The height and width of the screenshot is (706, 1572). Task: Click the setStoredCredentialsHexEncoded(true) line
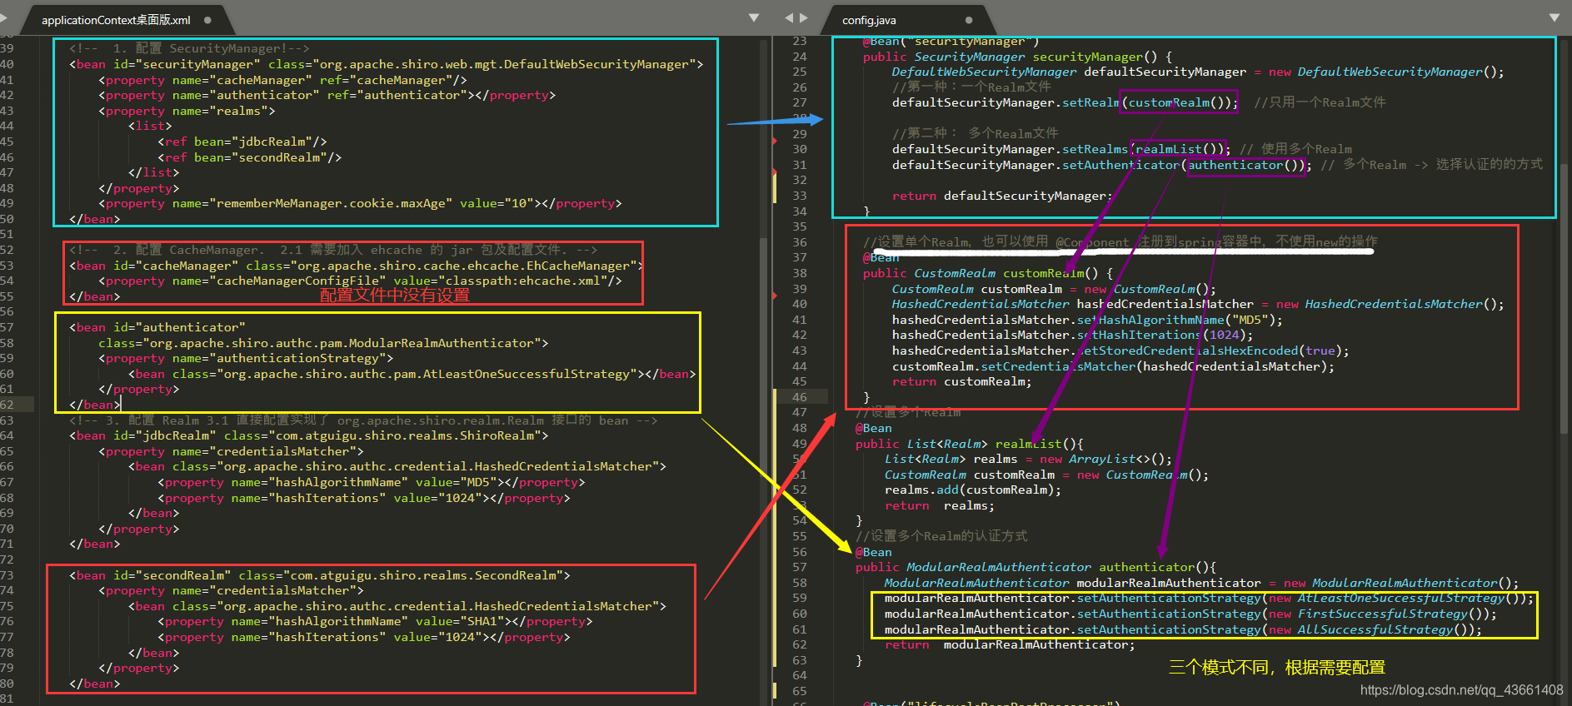pyautogui.click(x=1120, y=351)
